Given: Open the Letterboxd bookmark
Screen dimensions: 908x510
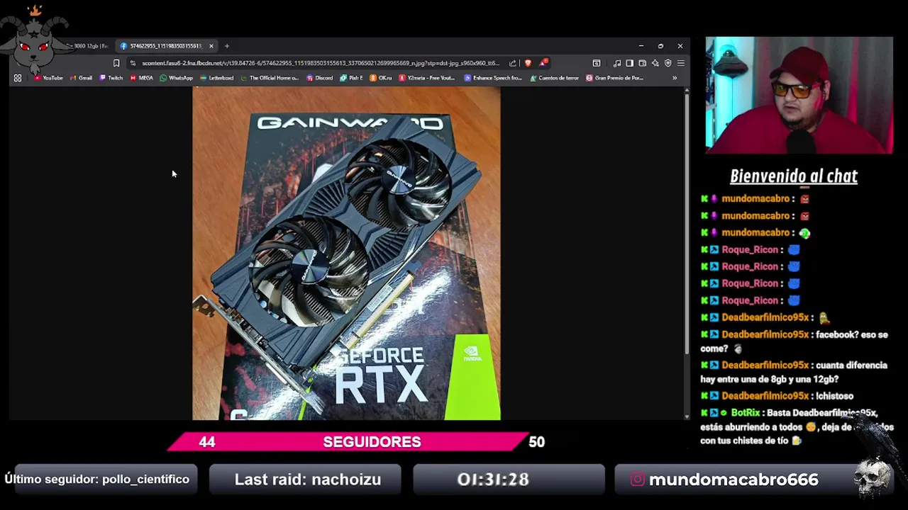Looking at the screenshot, I should [216, 78].
